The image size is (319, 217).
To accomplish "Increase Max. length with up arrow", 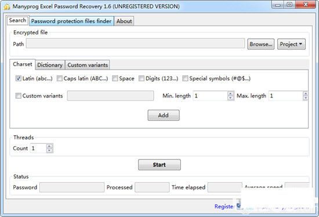I will (305, 93).
